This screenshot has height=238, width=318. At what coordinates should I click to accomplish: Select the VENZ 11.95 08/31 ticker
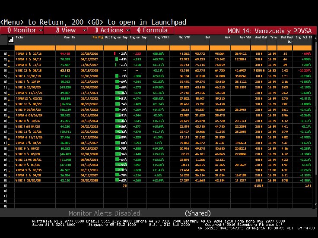pos(29,160)
